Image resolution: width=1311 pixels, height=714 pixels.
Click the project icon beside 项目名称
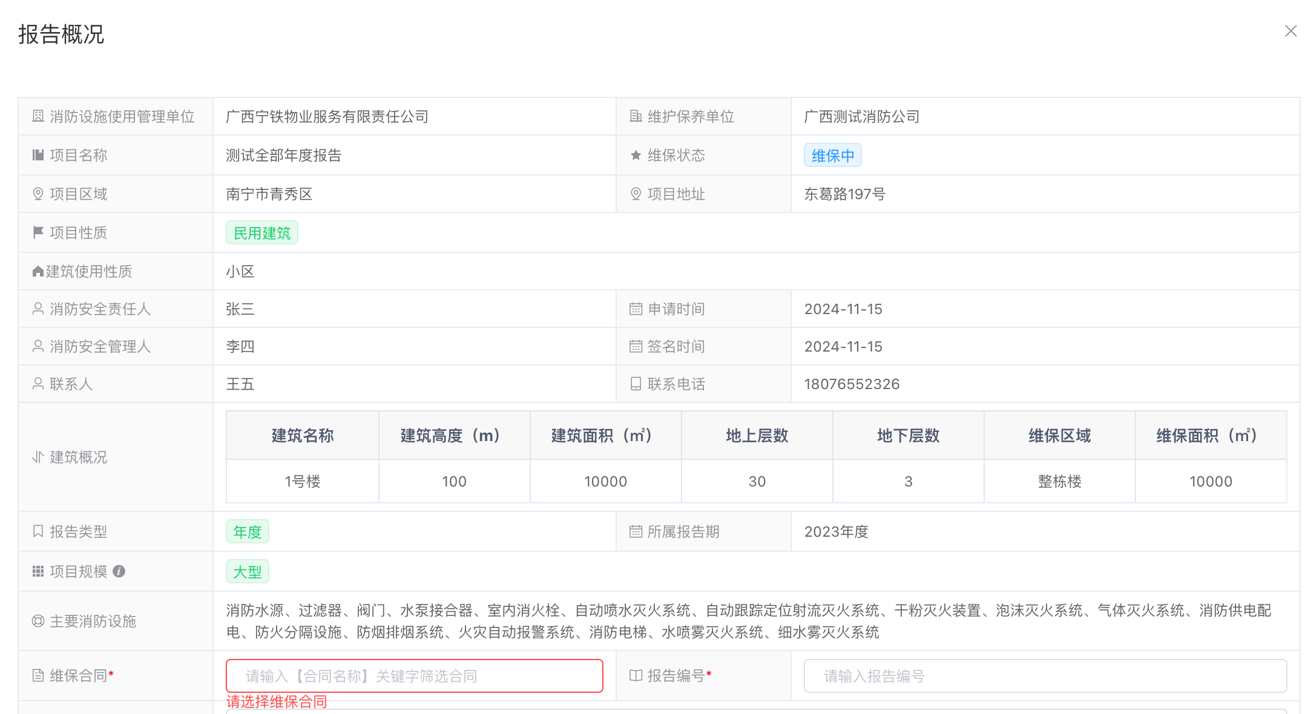click(x=38, y=155)
